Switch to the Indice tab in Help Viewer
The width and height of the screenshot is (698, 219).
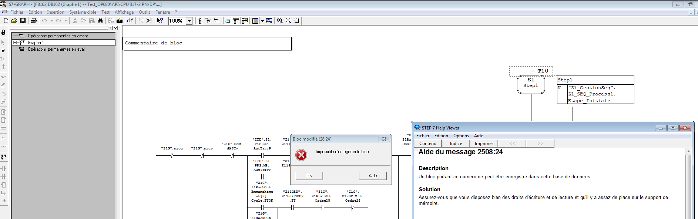click(x=456, y=144)
